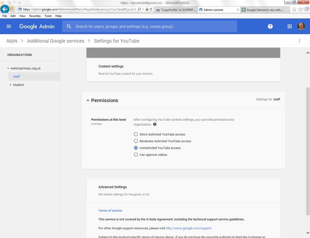Click the 'Inherited' status text
Screen dimensions: 310x238
[x=96, y=124]
